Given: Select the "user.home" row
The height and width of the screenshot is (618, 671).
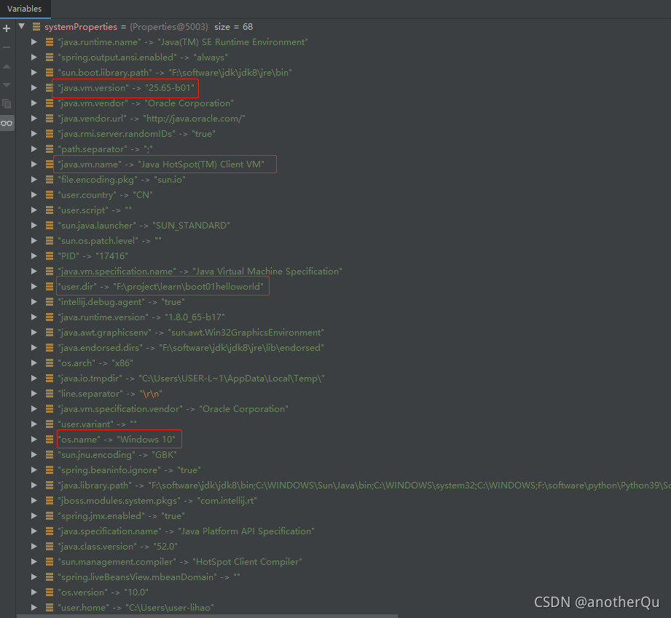Looking at the screenshot, I should [136, 608].
